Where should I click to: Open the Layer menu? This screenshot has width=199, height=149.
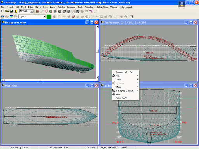pyautogui.click(x=52, y=7)
